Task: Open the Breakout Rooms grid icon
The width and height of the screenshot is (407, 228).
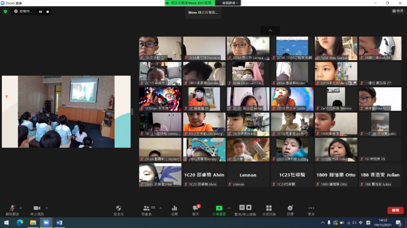Action: click(269, 208)
